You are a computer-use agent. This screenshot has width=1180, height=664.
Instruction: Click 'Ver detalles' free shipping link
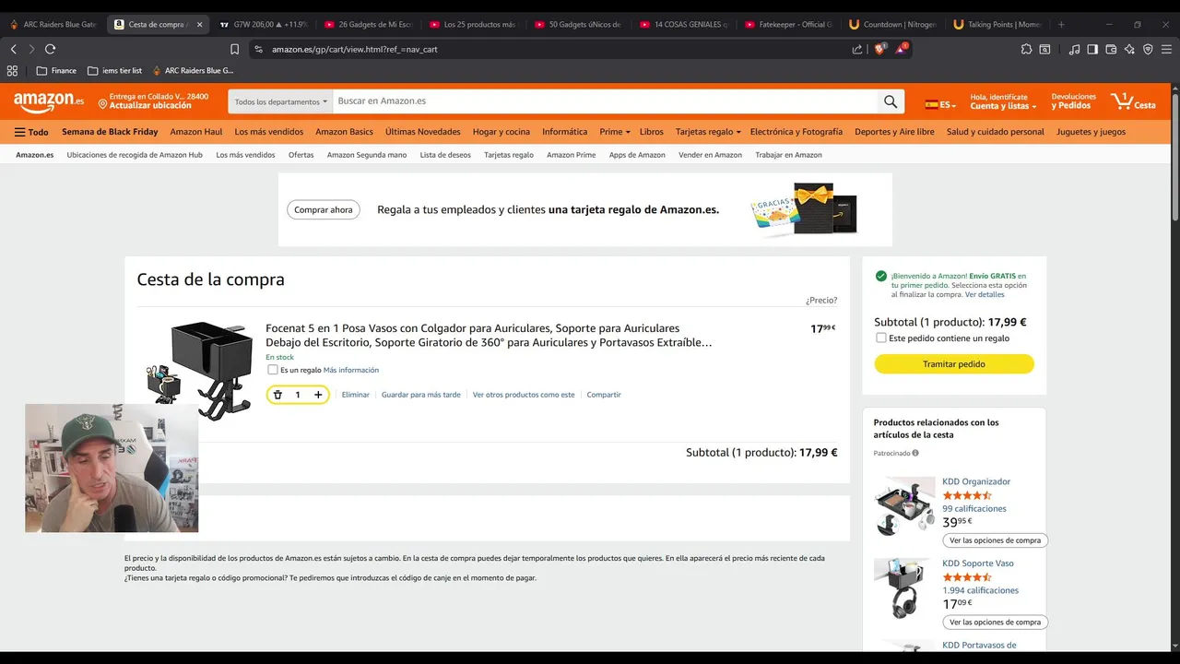985,294
